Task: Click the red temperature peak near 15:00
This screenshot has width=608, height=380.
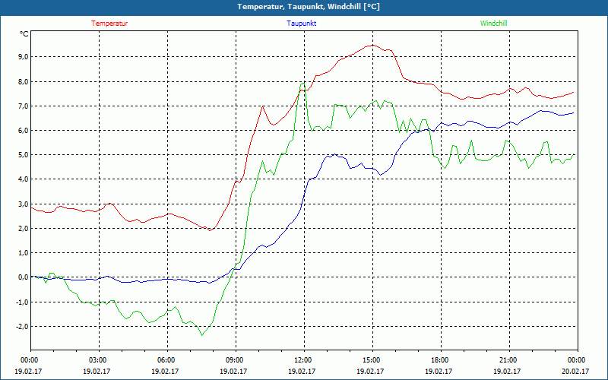Action: [x=372, y=45]
